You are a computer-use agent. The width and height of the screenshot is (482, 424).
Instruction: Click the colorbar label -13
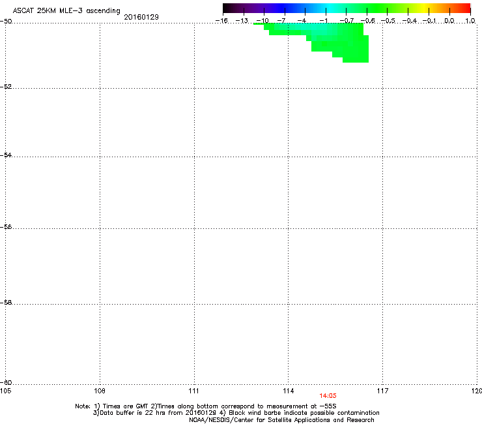click(242, 21)
